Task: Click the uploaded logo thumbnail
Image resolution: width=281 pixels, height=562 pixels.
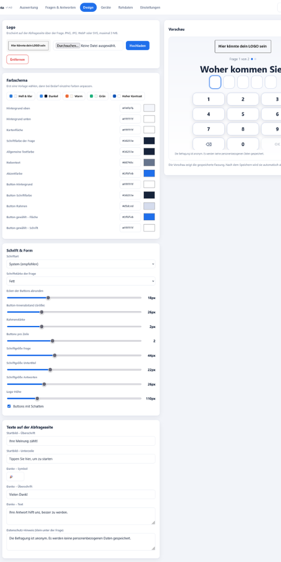Action: coord(29,46)
